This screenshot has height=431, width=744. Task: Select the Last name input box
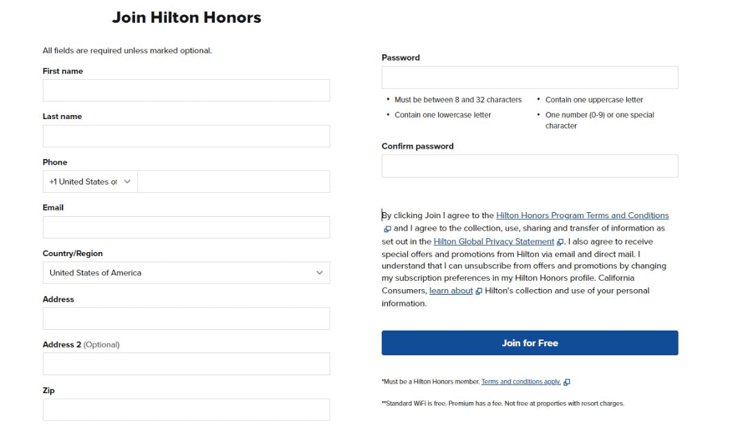click(186, 136)
